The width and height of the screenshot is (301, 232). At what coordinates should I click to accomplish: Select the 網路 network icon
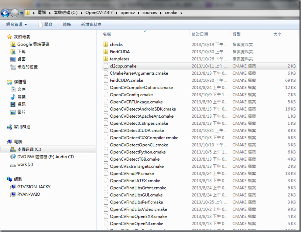[9, 179]
